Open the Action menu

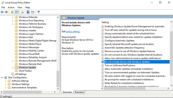click(x=11, y=7)
